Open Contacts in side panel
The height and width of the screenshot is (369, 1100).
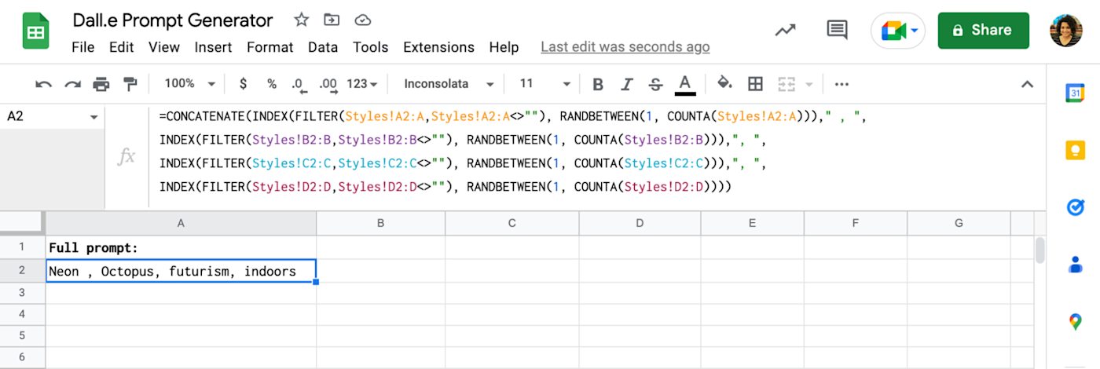click(x=1075, y=265)
